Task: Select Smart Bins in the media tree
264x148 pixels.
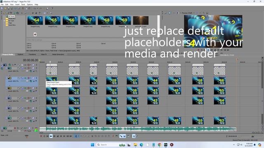Action: point(12,25)
